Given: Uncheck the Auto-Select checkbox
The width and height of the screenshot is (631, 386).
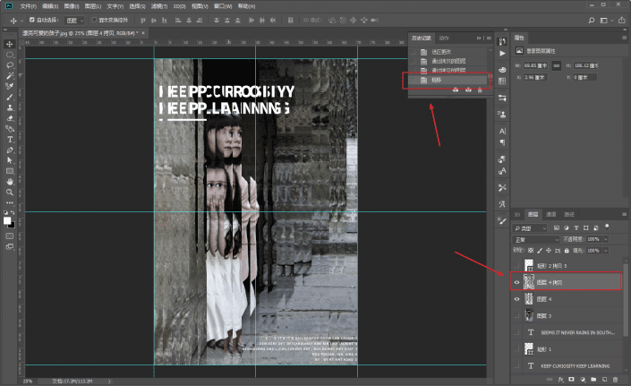Looking at the screenshot, I should click(32, 20).
